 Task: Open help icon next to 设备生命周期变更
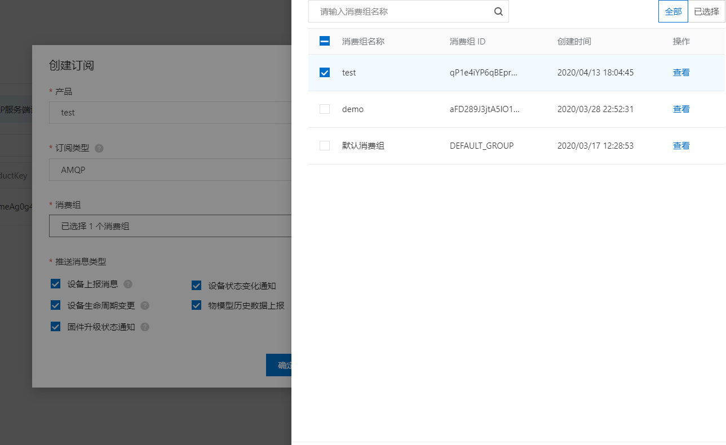coord(145,305)
